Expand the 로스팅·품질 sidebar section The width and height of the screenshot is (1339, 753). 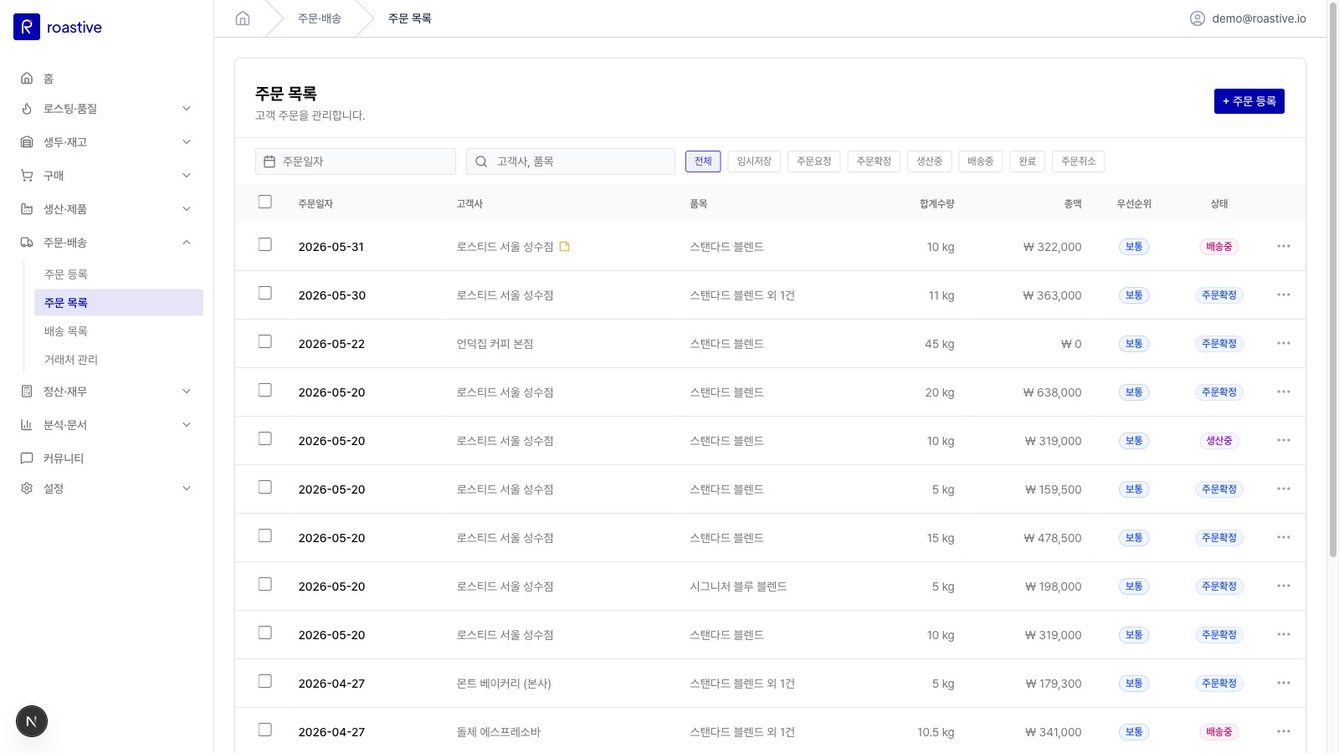click(107, 109)
